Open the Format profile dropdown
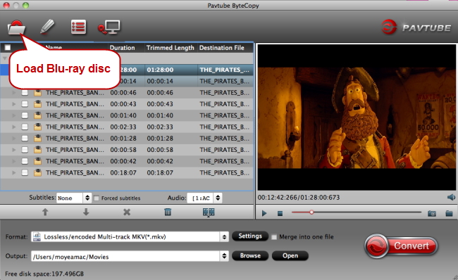This screenshot has width=458, height=280. 130,237
